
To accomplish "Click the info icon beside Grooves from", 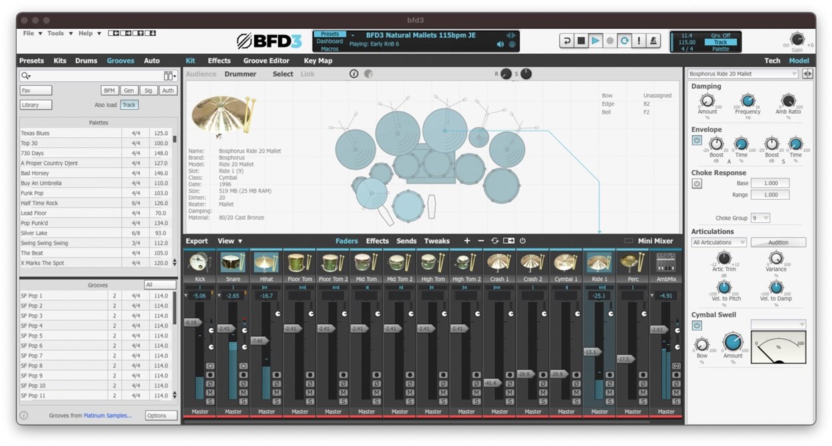I will coord(24,415).
